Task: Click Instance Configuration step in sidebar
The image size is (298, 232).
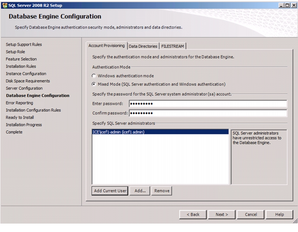Action: click(26, 74)
